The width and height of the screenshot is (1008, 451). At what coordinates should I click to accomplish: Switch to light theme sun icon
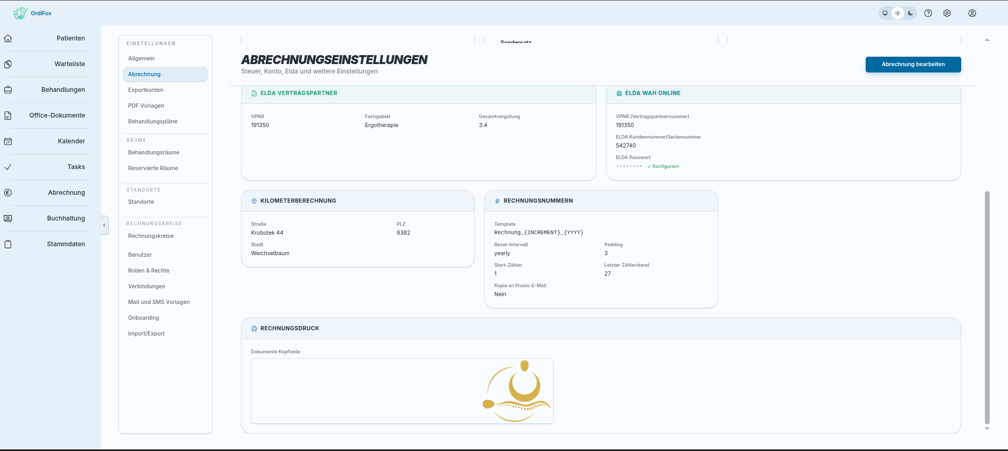[898, 13]
